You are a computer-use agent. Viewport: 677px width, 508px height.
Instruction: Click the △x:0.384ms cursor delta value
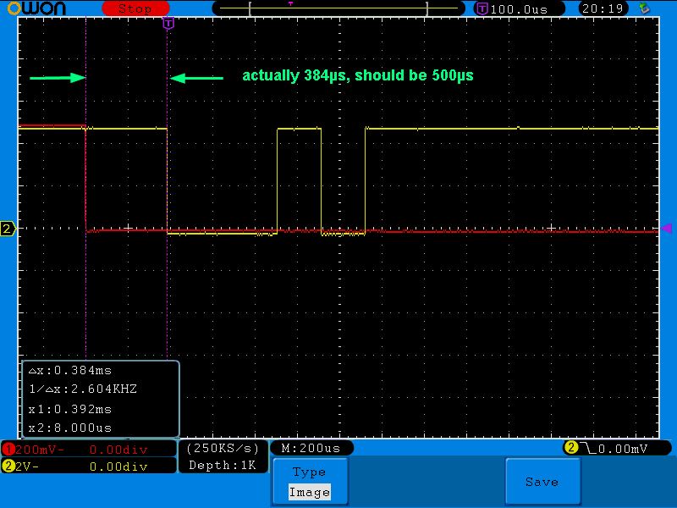[x=70, y=371]
